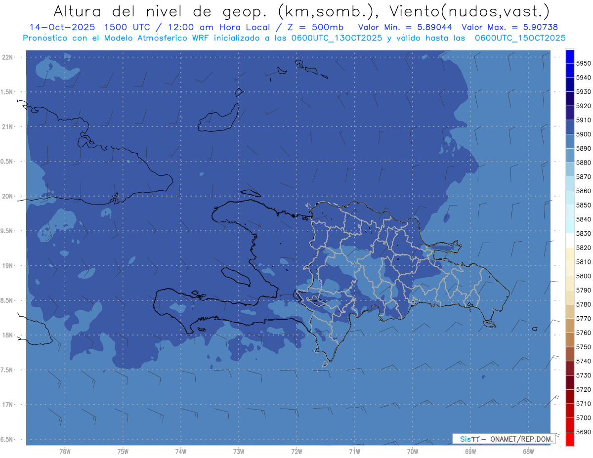Select the 5870 light blue legend swatch

(569, 169)
